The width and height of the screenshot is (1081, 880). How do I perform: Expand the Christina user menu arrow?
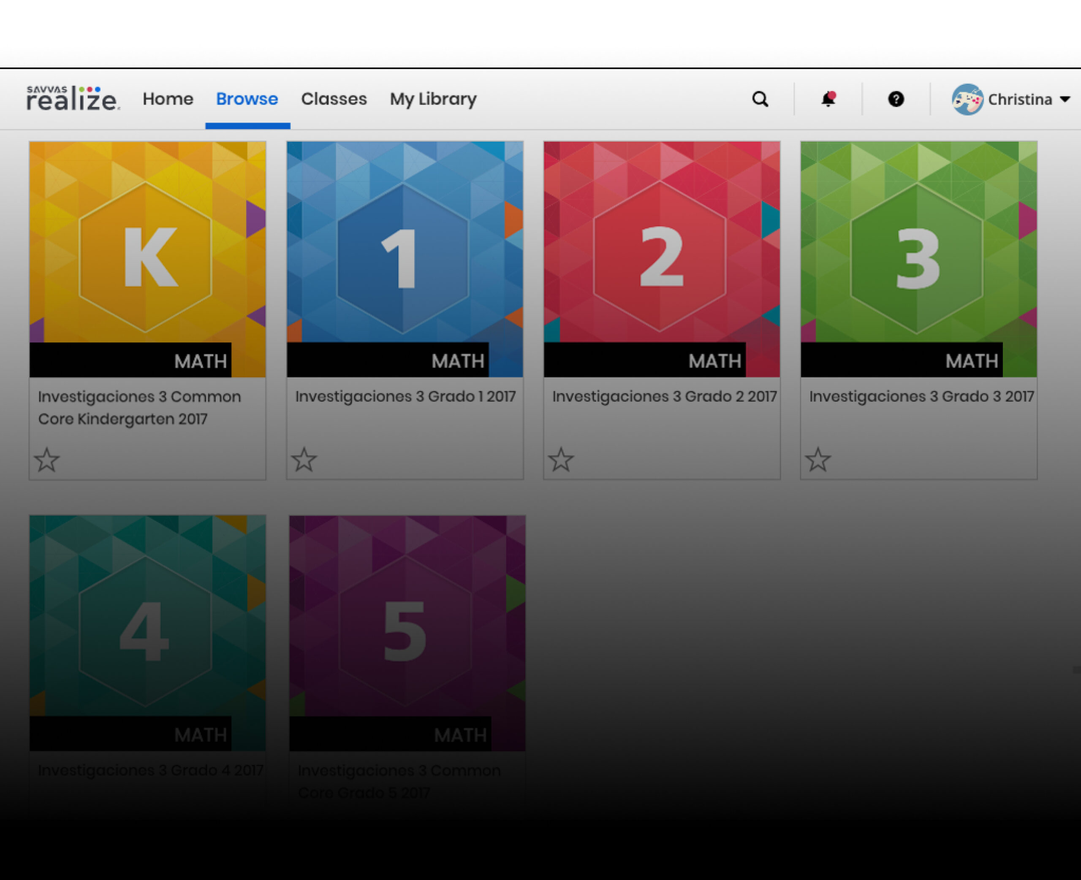pyautogui.click(x=1065, y=99)
